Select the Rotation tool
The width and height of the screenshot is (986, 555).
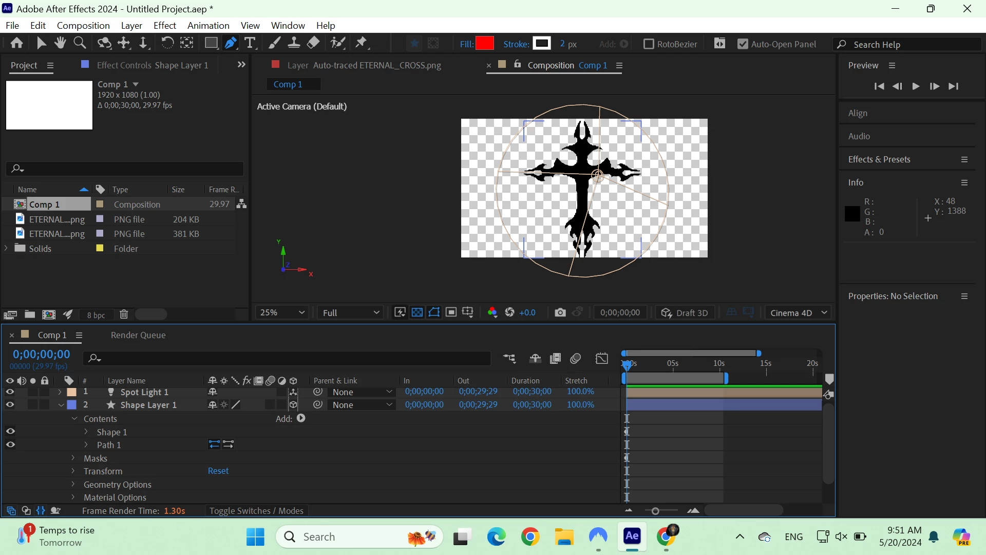(167, 43)
